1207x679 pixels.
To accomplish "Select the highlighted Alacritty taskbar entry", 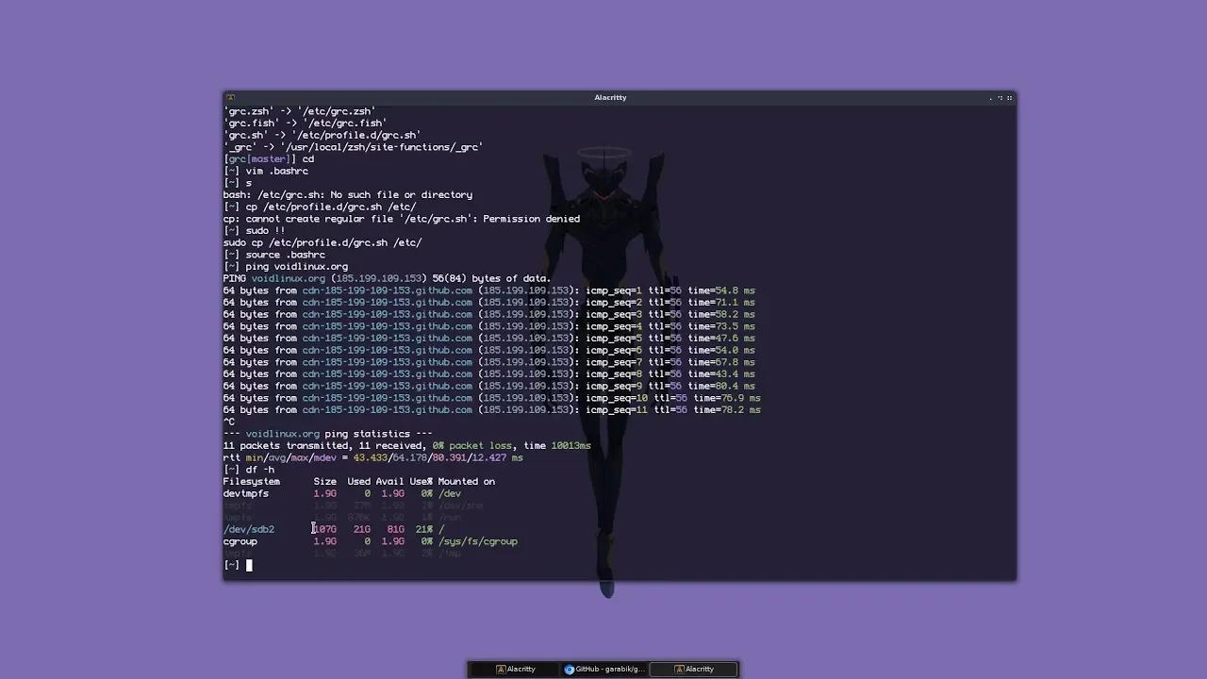I will [694, 669].
